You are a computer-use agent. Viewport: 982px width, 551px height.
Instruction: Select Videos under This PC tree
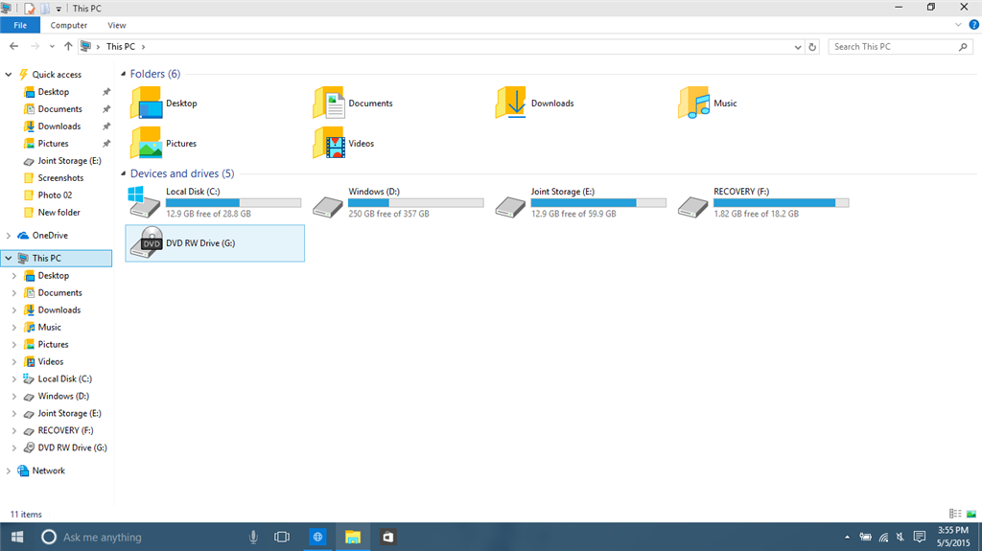tap(51, 362)
